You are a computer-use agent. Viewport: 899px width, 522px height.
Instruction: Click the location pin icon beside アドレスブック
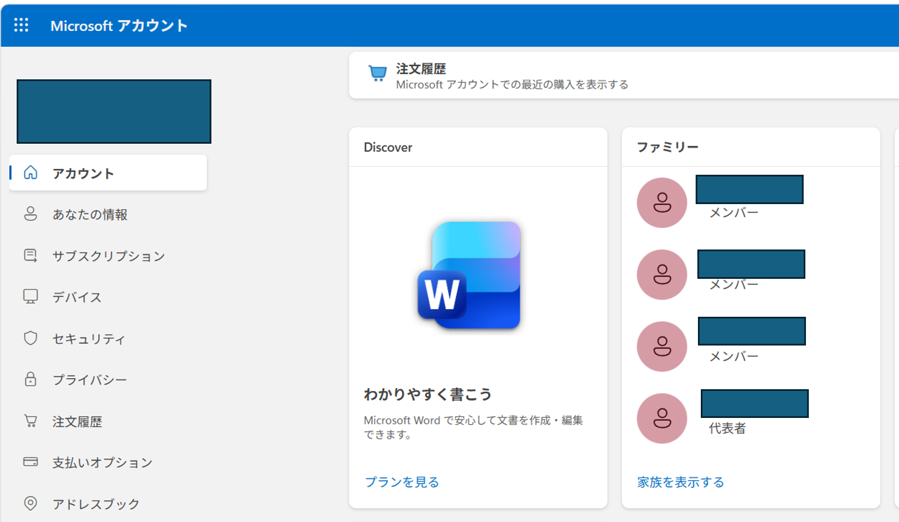(30, 503)
